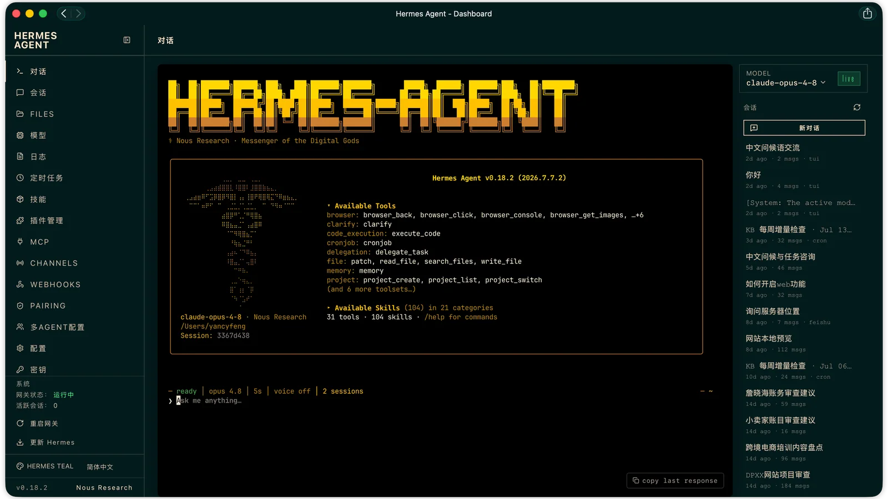Open the 技能 skills cube icon
Image resolution: width=888 pixels, height=499 pixels.
pos(20,199)
